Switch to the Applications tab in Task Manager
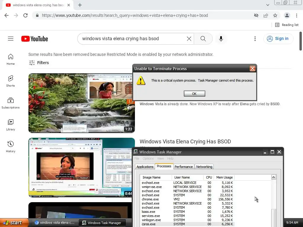Screen dimensions: 303x227 coord(145,167)
